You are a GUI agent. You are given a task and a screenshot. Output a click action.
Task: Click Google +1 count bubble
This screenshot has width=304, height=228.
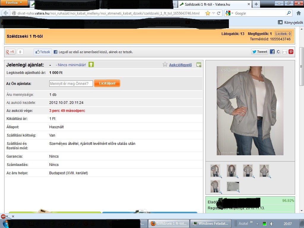(x=20, y=52)
